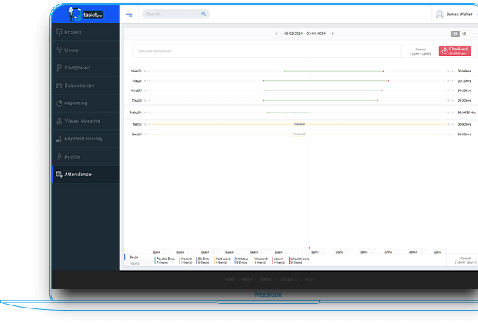478x323 pixels.
Task: Select the Profile label
Action: pyautogui.click(x=72, y=157)
